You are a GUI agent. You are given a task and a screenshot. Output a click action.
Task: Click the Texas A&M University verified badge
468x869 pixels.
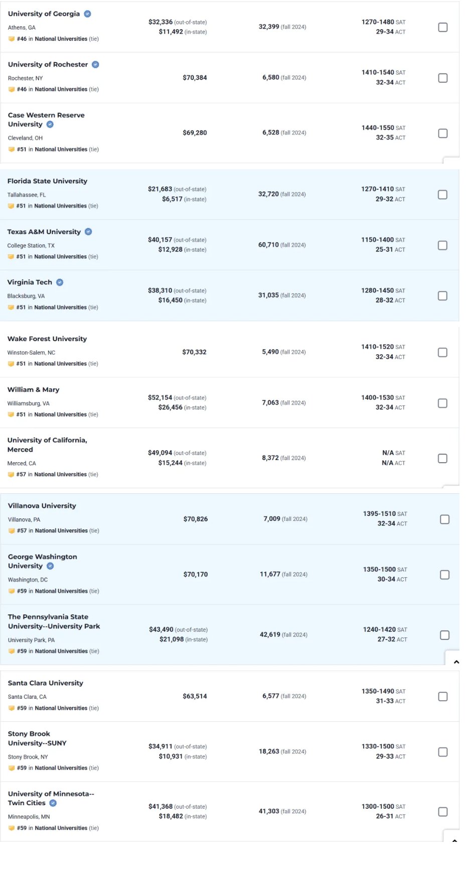pyautogui.click(x=88, y=232)
